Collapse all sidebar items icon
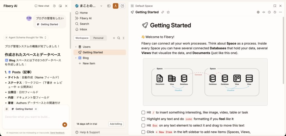Viewport: 286px width, 136px height. point(123,38)
